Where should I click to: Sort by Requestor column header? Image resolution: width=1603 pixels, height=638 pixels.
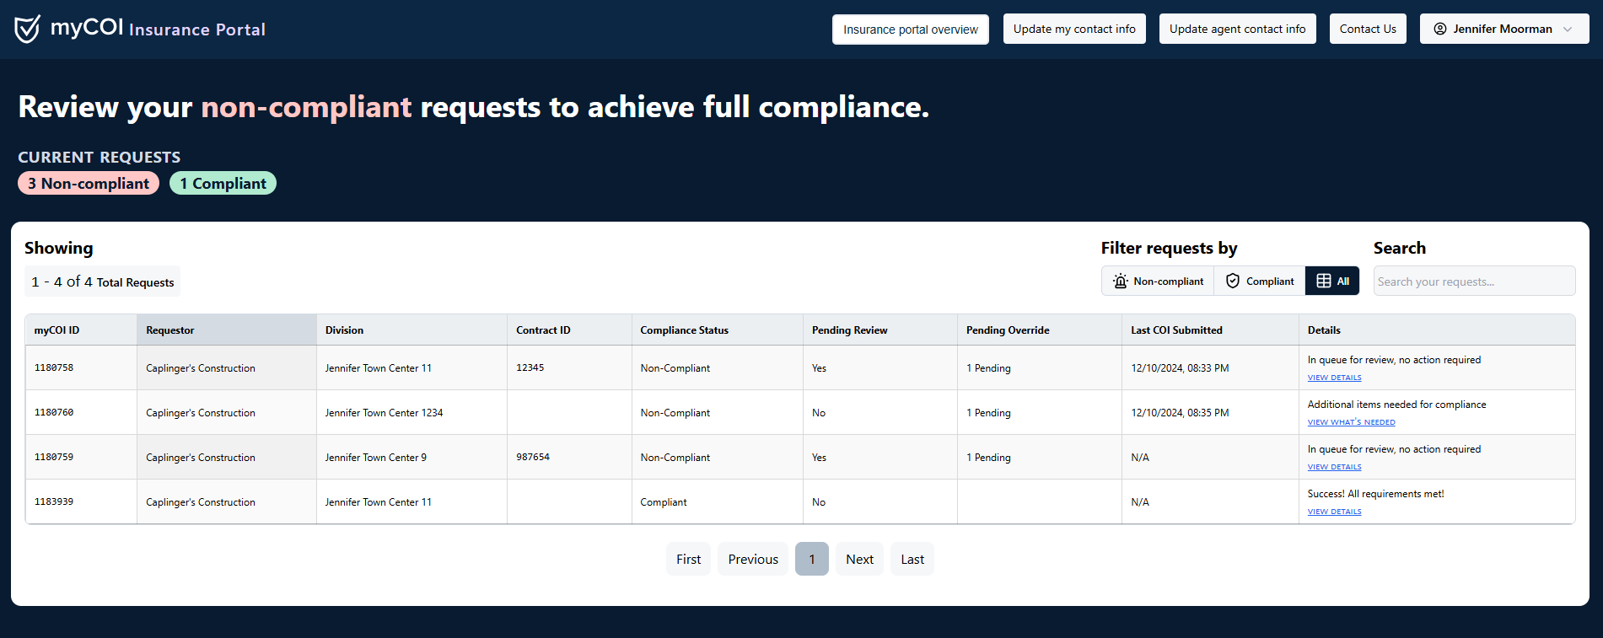click(226, 330)
